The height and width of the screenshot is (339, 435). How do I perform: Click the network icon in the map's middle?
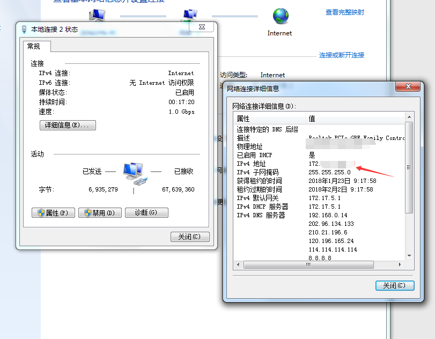pos(190,15)
